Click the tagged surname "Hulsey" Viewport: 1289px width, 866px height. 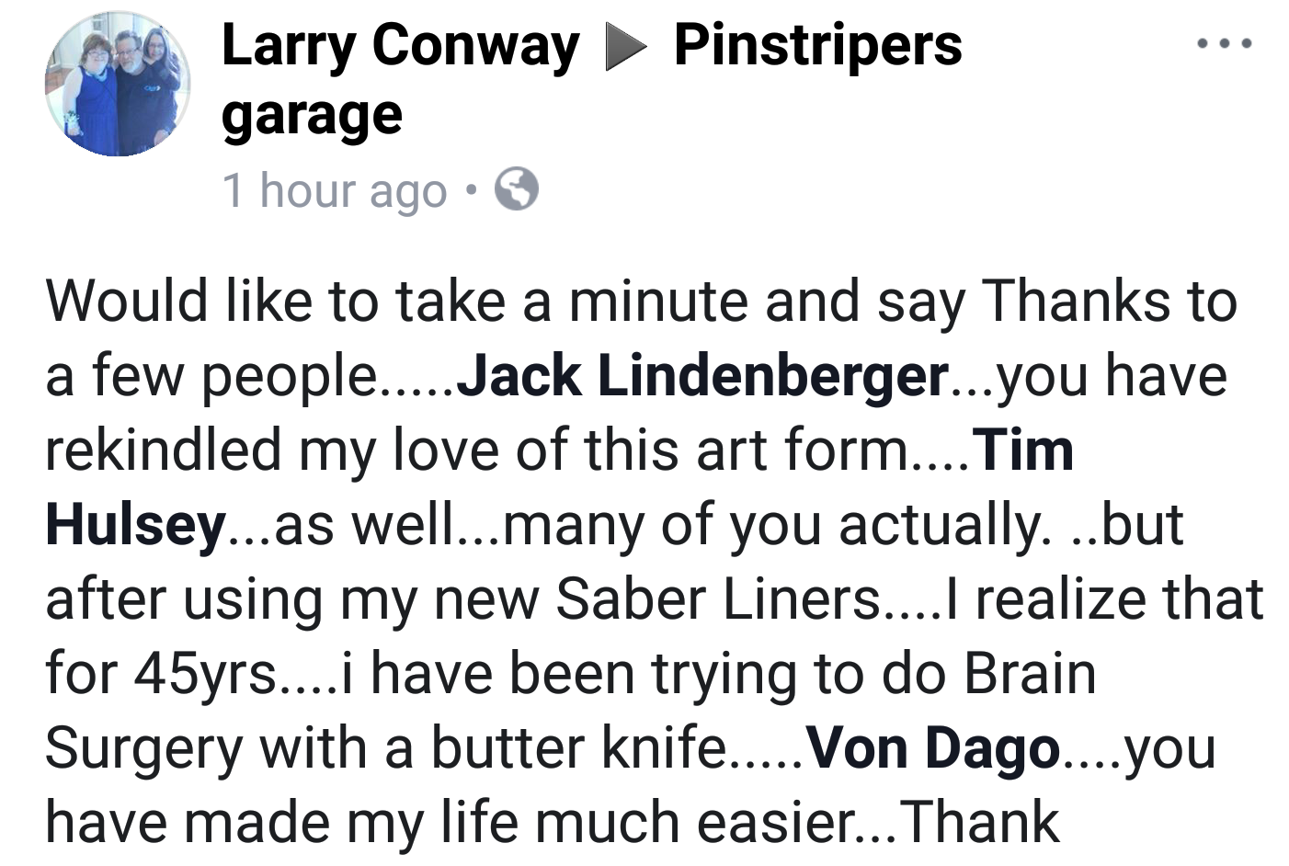click(135, 525)
